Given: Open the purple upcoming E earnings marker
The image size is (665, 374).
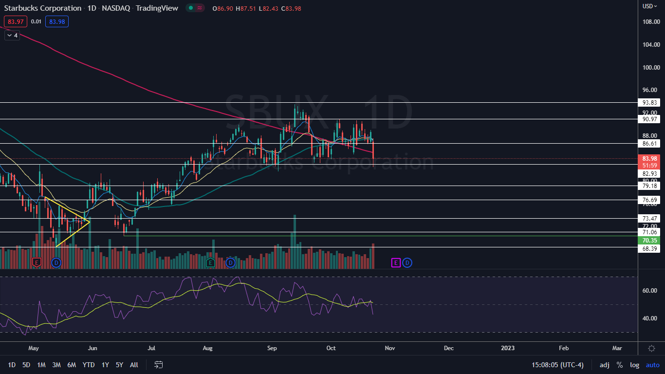Looking at the screenshot, I should tap(396, 263).
